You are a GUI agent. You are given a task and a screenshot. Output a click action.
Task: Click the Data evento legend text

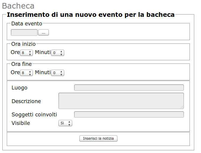(x=27, y=23)
